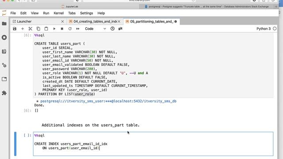Open the Help menu
The height and width of the screenshot is (159, 283).
click(x=101, y=13)
